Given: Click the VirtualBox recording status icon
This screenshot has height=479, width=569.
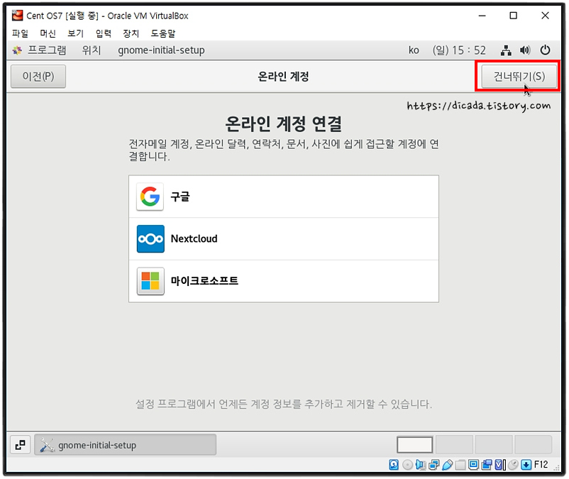Looking at the screenshot, I should [x=487, y=465].
